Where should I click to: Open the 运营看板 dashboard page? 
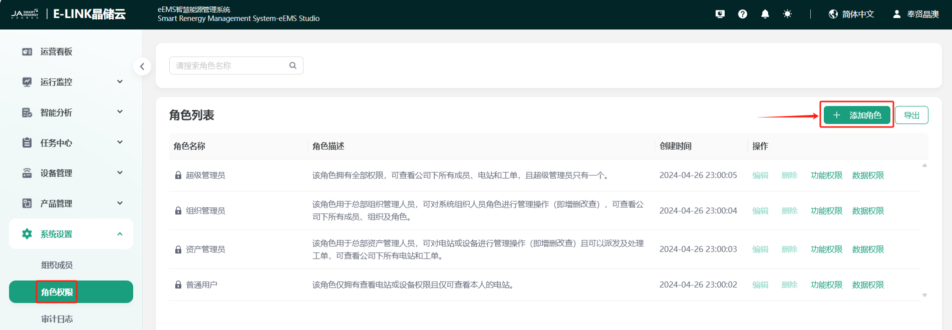[56, 52]
